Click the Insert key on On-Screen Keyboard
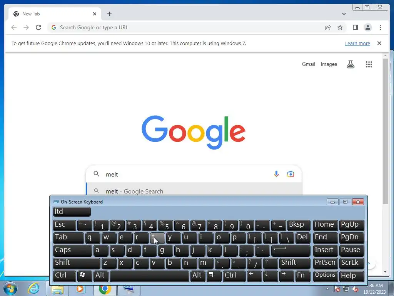 325,251
